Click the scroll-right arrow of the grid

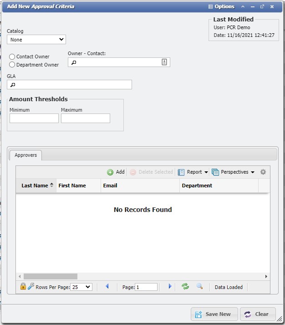pos(266,276)
